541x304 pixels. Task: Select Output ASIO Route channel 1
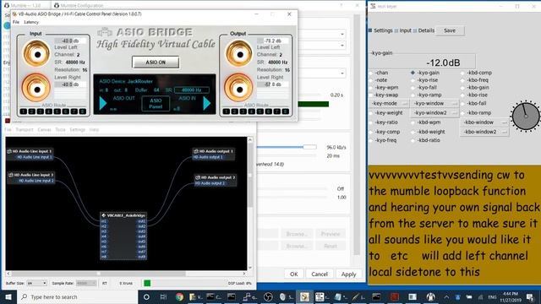point(227,111)
